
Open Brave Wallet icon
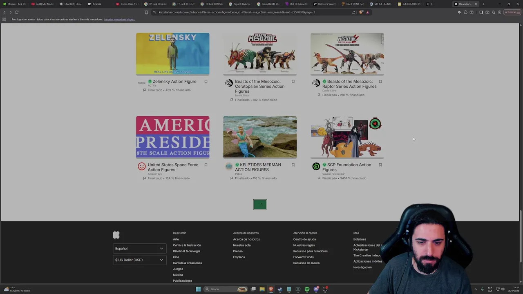(x=487, y=12)
